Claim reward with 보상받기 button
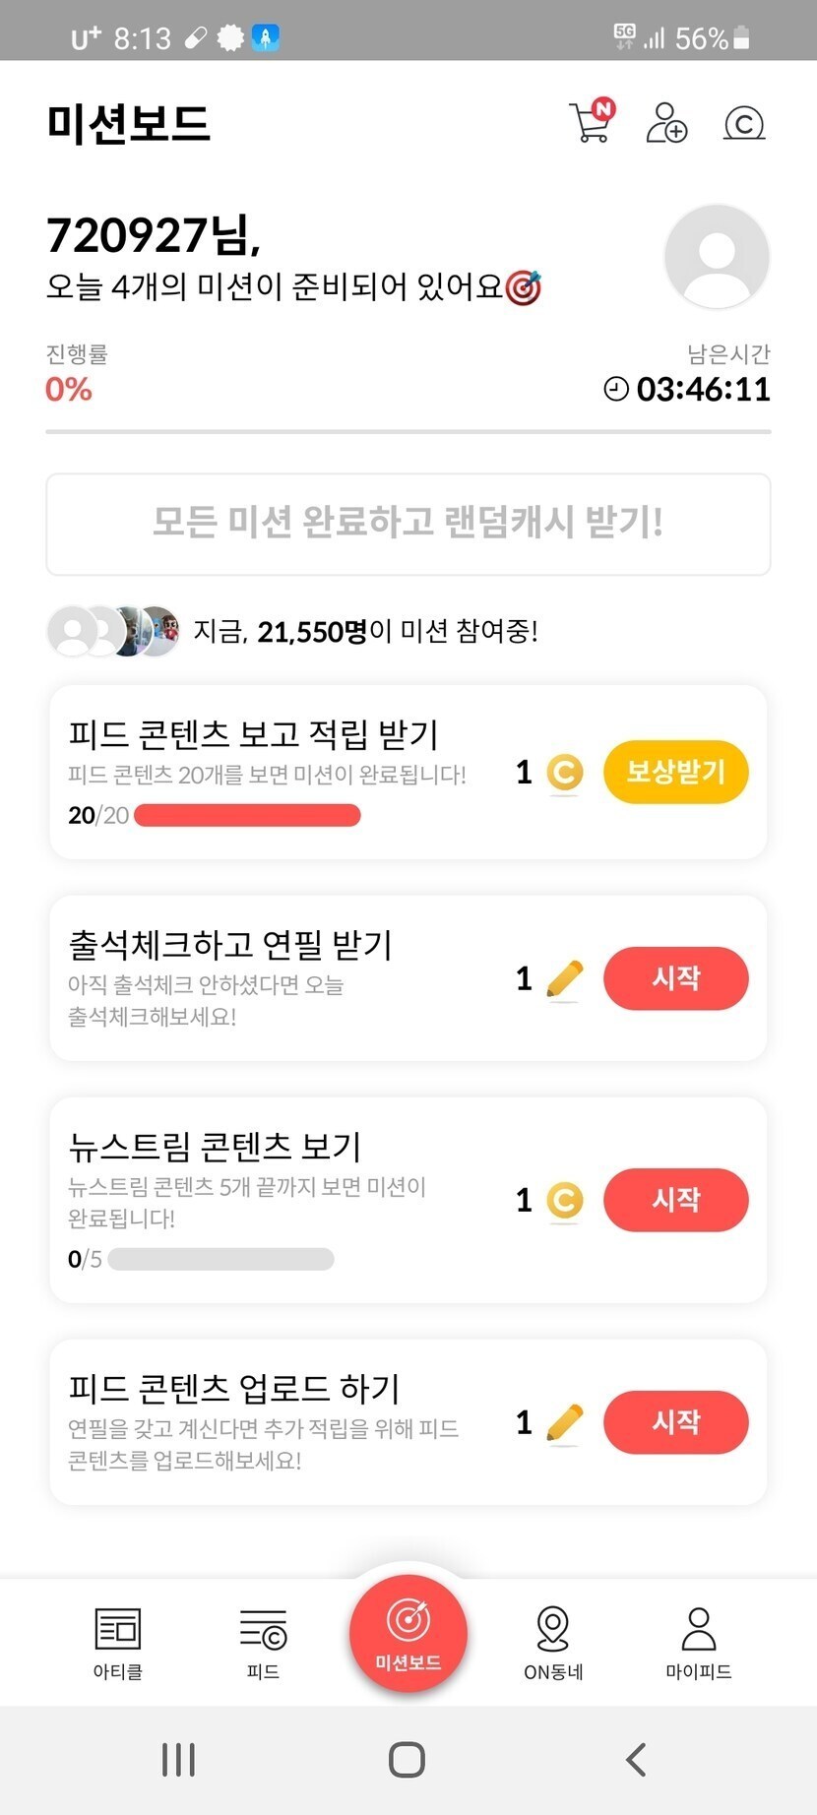 point(675,772)
